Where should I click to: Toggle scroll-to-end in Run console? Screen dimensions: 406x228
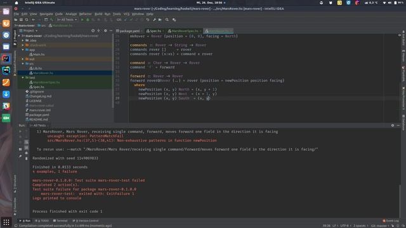click(26, 148)
